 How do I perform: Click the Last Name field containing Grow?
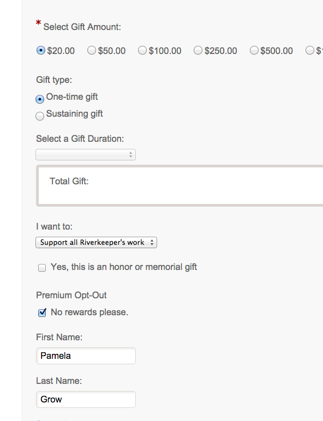coord(86,399)
